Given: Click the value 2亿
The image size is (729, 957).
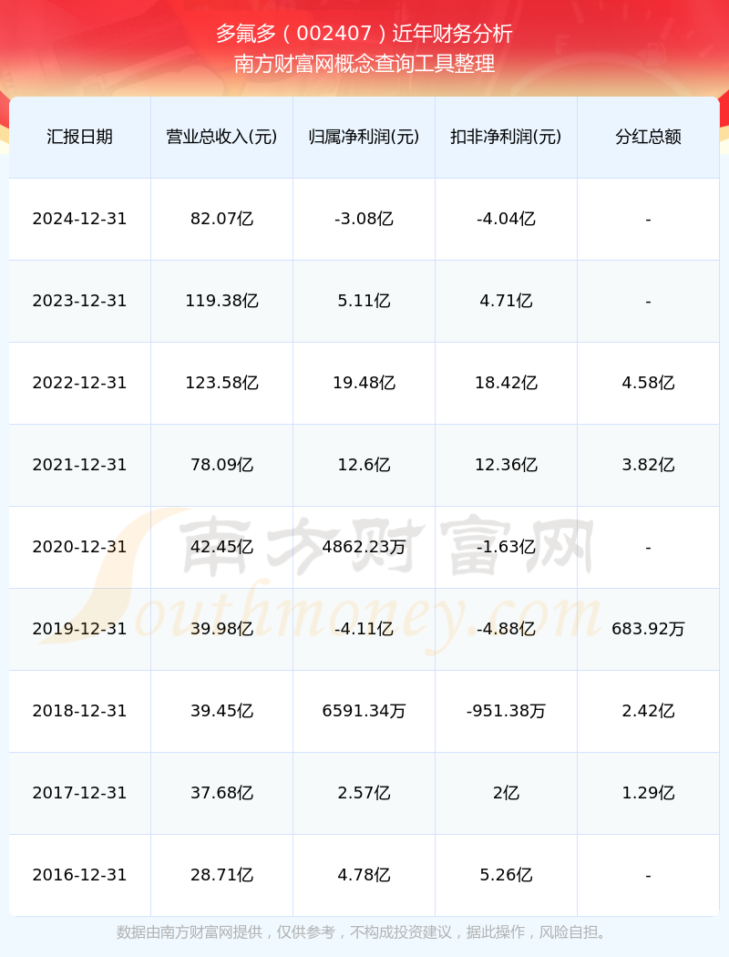Looking at the screenshot, I should (x=507, y=792).
